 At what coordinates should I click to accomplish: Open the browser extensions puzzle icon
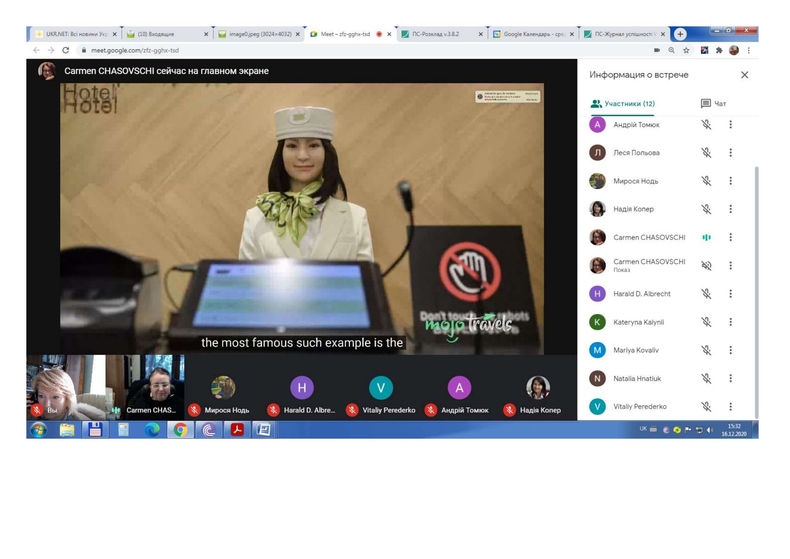[719, 51]
